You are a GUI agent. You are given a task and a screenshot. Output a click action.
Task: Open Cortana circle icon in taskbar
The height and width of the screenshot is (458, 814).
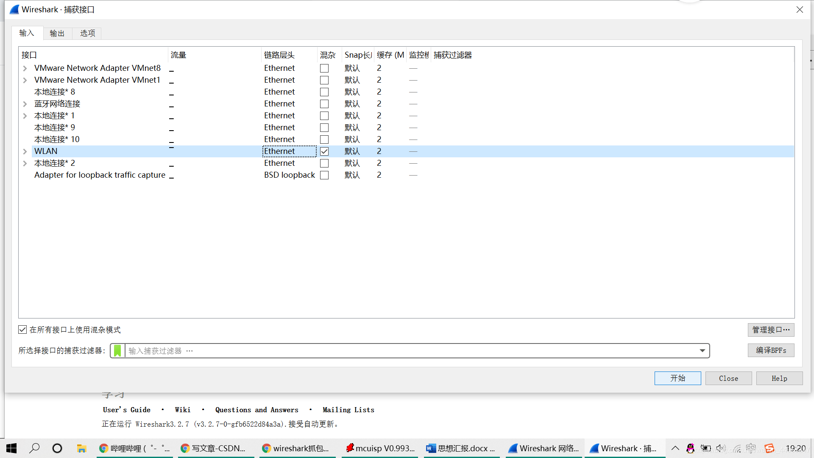point(57,448)
